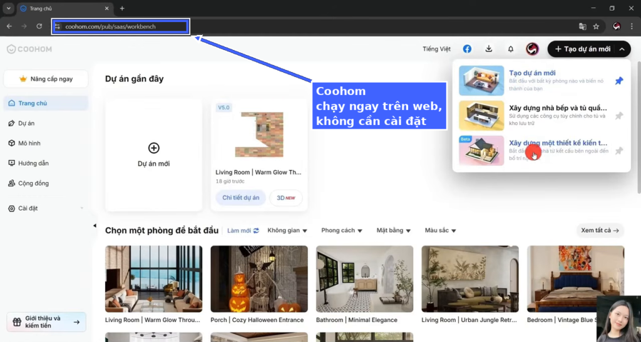Screen dimensions: 641x342
Task: Open Giới thiệu và kiếm tiền banner
Action: pos(46,322)
